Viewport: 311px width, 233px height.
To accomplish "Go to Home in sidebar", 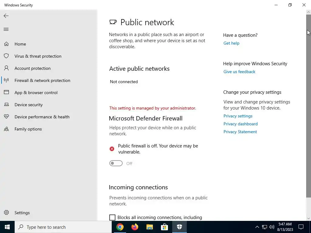I will [20, 44].
